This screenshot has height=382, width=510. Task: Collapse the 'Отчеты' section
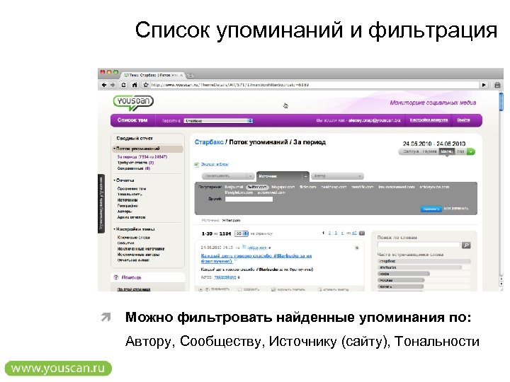click(x=115, y=180)
